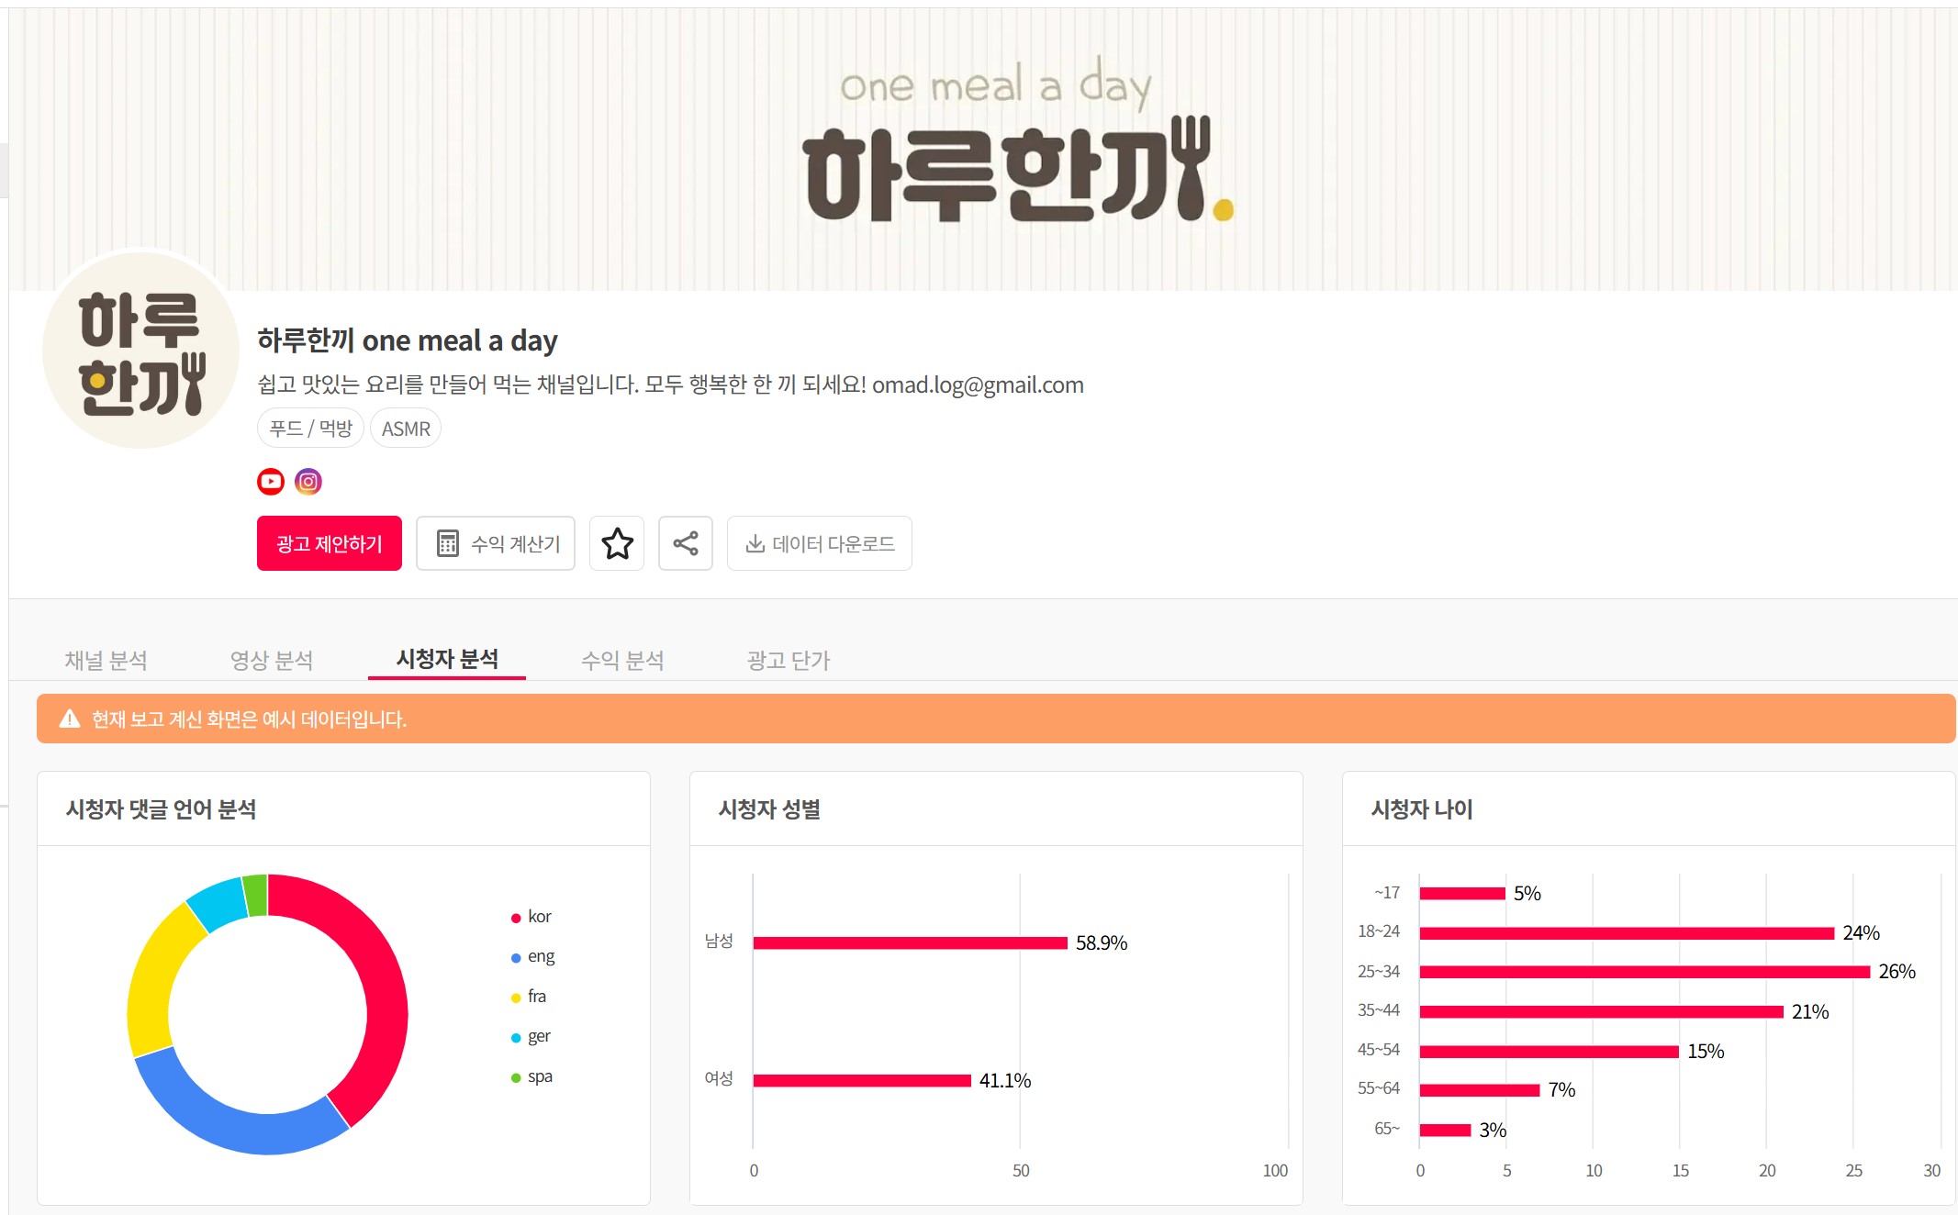This screenshot has height=1215, width=1958.
Task: Click the 여성 axis label
Action: pos(719,1078)
